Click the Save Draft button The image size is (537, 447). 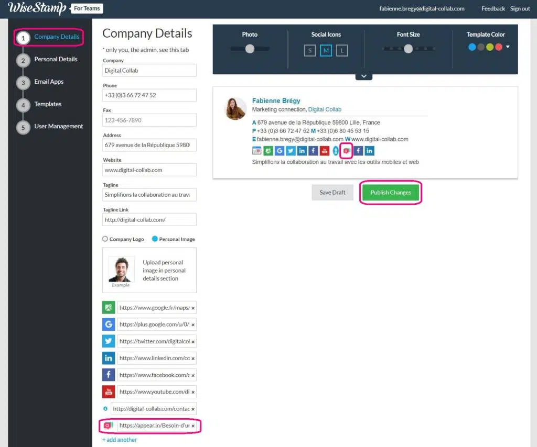click(332, 193)
